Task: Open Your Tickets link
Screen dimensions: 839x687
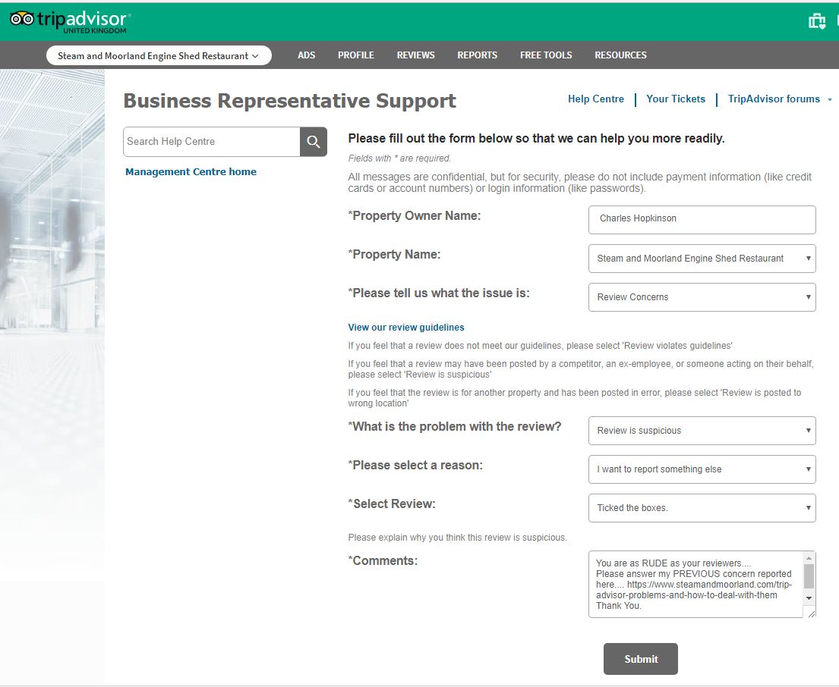Action: 676,99
